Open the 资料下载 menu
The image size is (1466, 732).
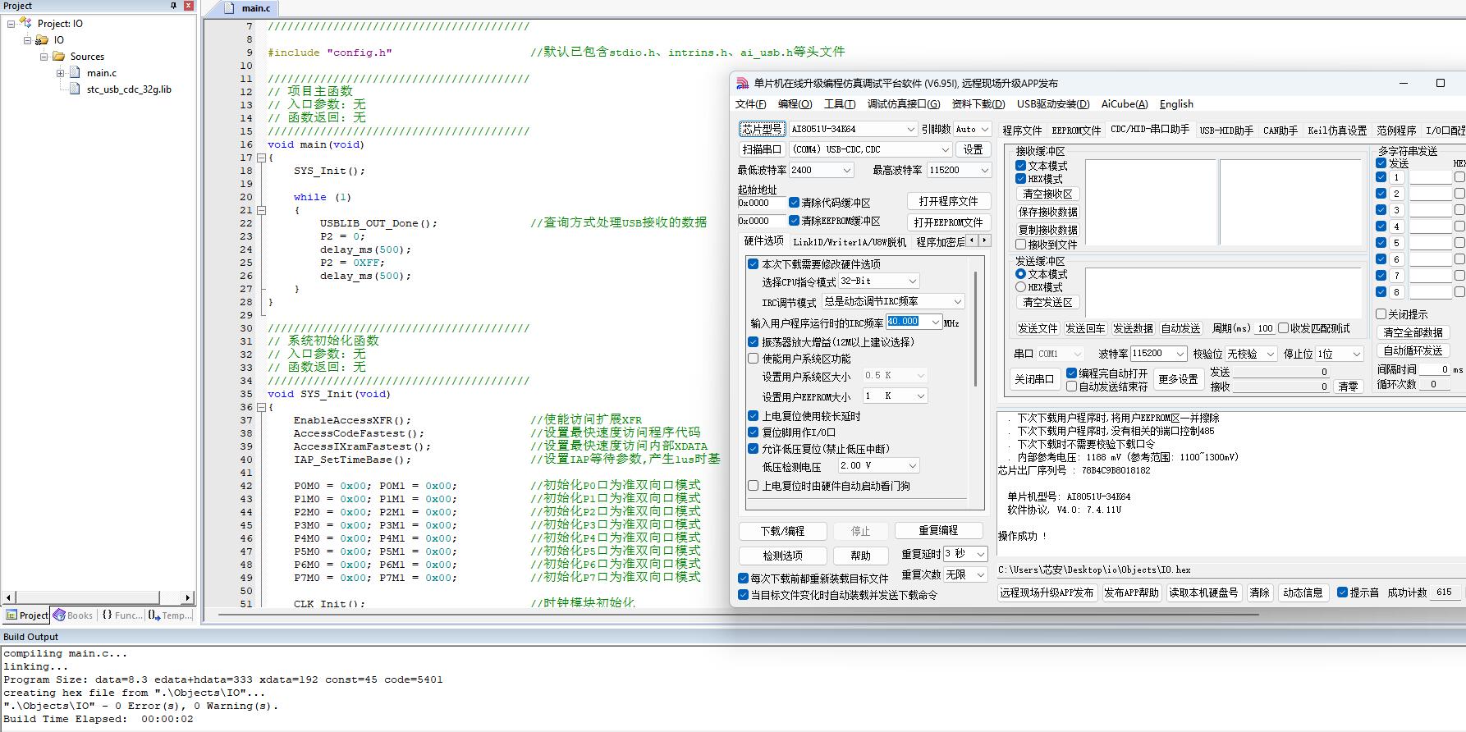coord(978,104)
